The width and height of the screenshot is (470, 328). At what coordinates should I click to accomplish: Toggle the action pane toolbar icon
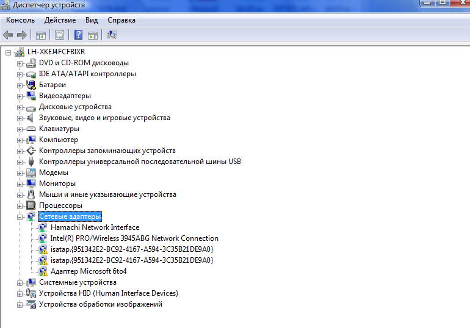tap(93, 35)
